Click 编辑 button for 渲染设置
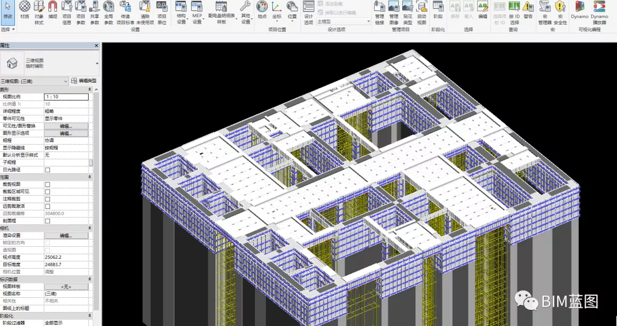This screenshot has width=617, height=326. 66,235
